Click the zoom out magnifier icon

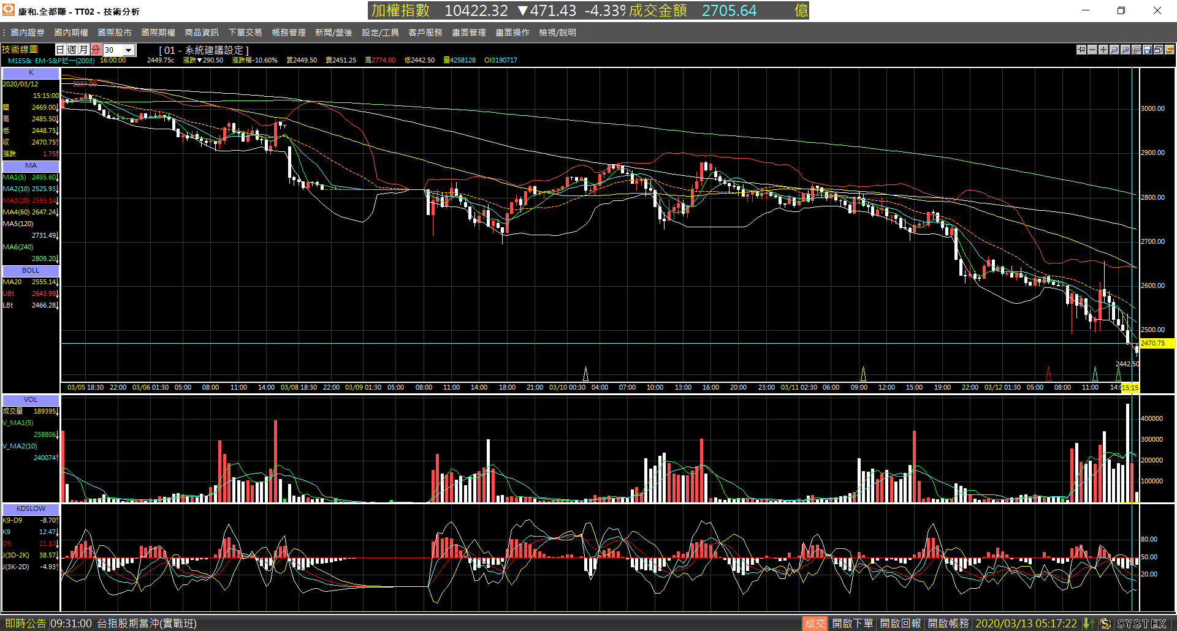(x=1114, y=50)
